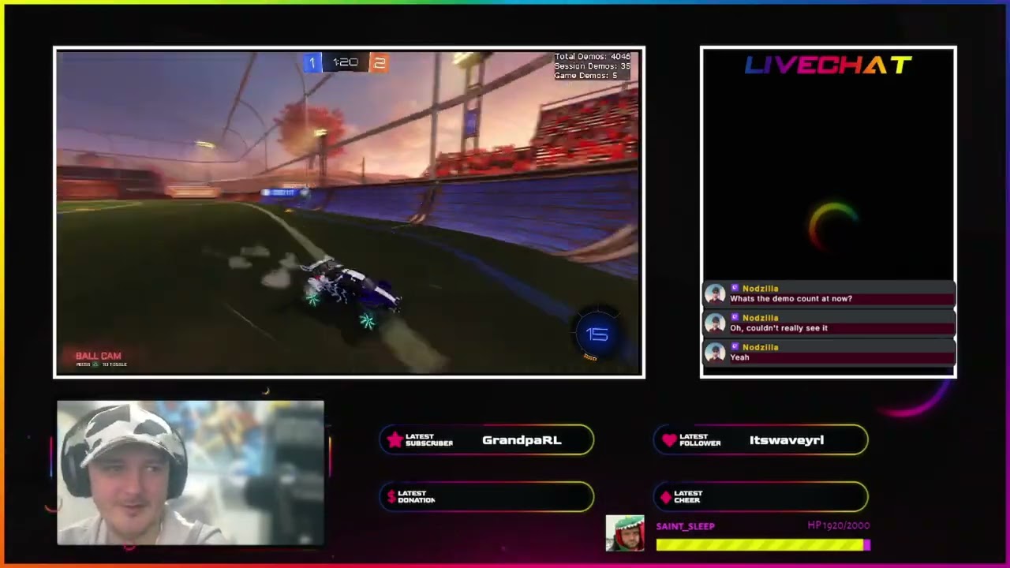Click Nodzilla's avatar beside demo count message
The height and width of the screenshot is (568, 1010).
click(x=715, y=293)
